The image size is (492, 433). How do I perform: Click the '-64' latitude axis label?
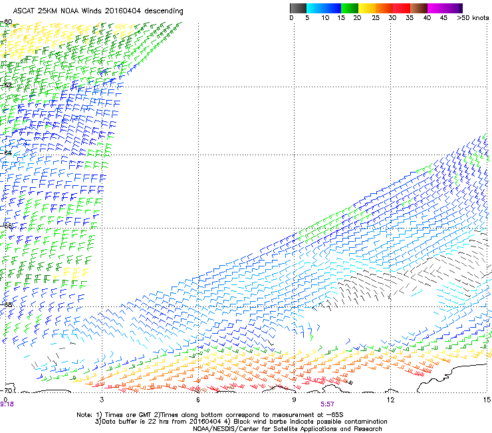[x=6, y=153]
